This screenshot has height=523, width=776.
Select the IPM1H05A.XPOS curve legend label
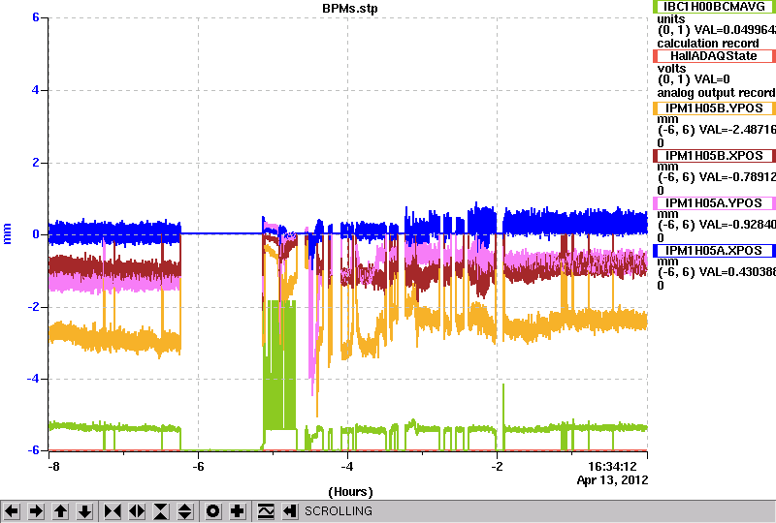(x=714, y=251)
